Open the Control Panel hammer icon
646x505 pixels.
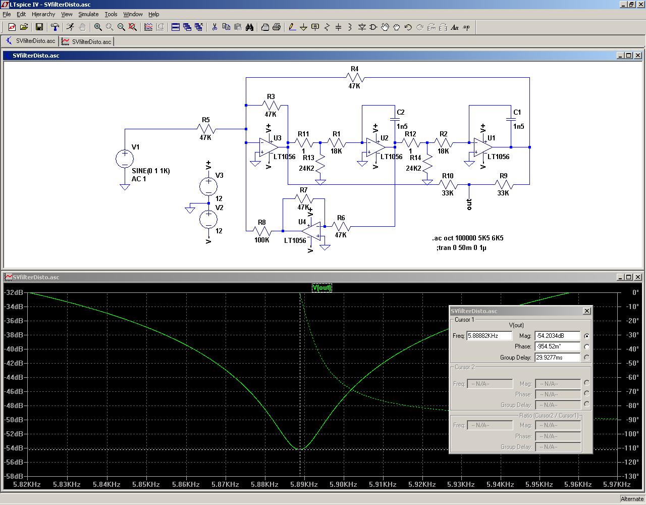click(55, 27)
